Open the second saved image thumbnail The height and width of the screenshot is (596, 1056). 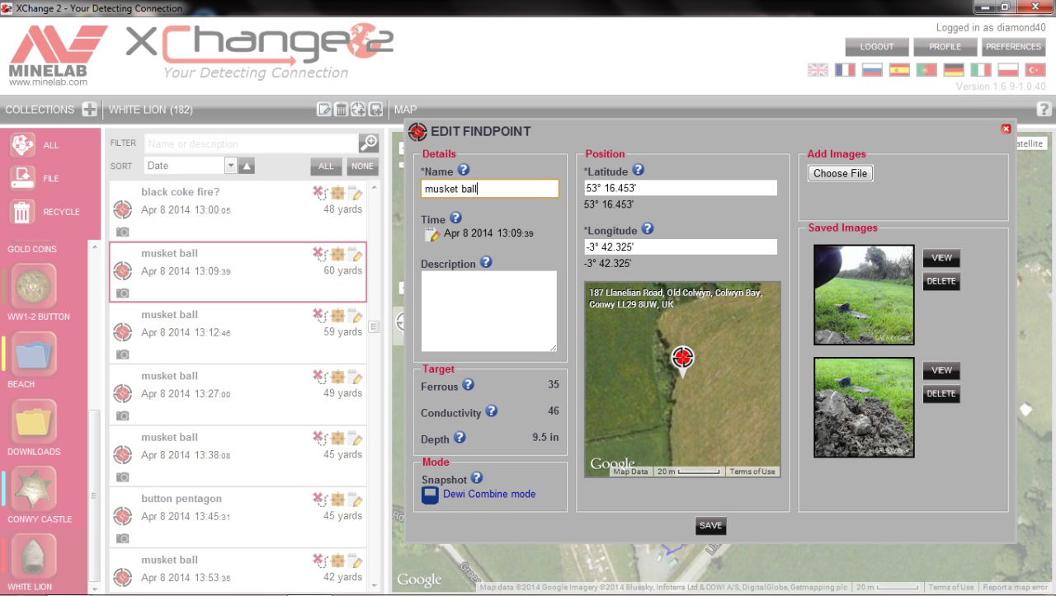click(864, 406)
